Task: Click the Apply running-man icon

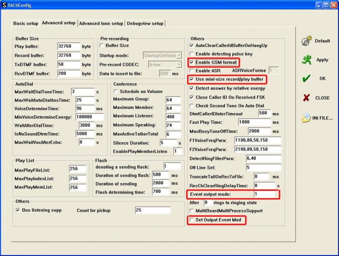Action: point(307,60)
